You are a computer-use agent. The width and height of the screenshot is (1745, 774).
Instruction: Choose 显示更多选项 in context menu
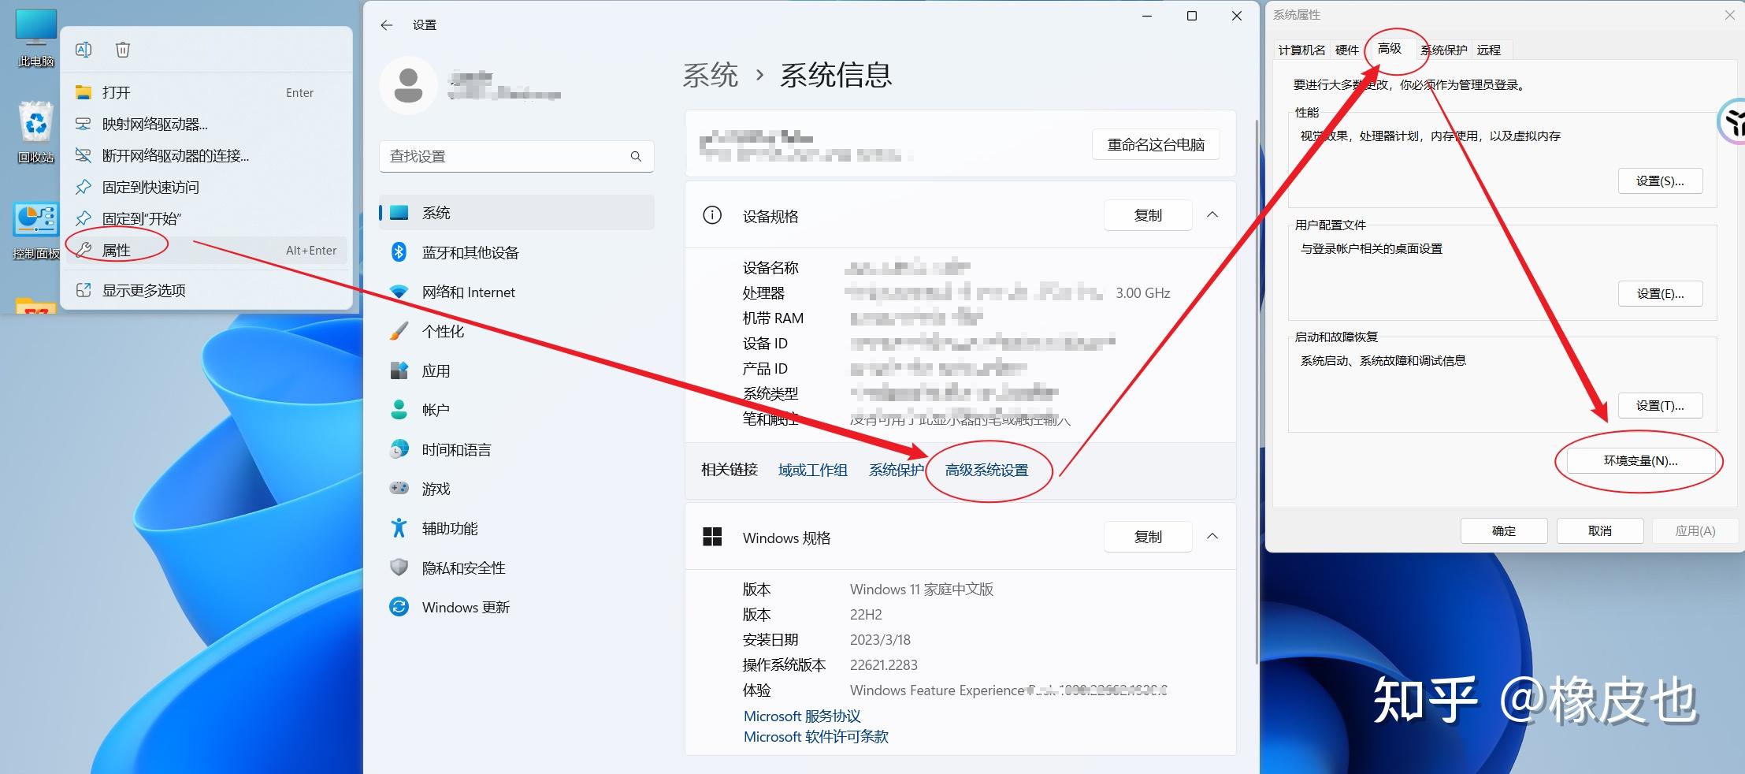pyautogui.click(x=206, y=290)
